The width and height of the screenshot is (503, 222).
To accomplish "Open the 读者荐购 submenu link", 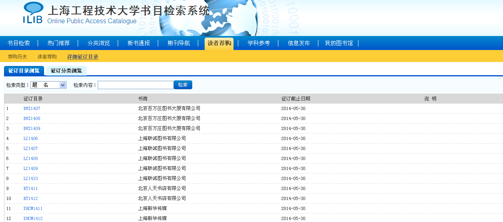I will tap(47, 57).
